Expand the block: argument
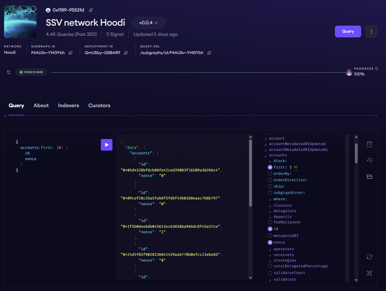 tap(270, 162)
